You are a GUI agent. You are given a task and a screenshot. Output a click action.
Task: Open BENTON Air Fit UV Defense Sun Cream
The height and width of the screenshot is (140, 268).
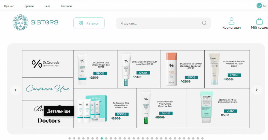(x=227, y=101)
